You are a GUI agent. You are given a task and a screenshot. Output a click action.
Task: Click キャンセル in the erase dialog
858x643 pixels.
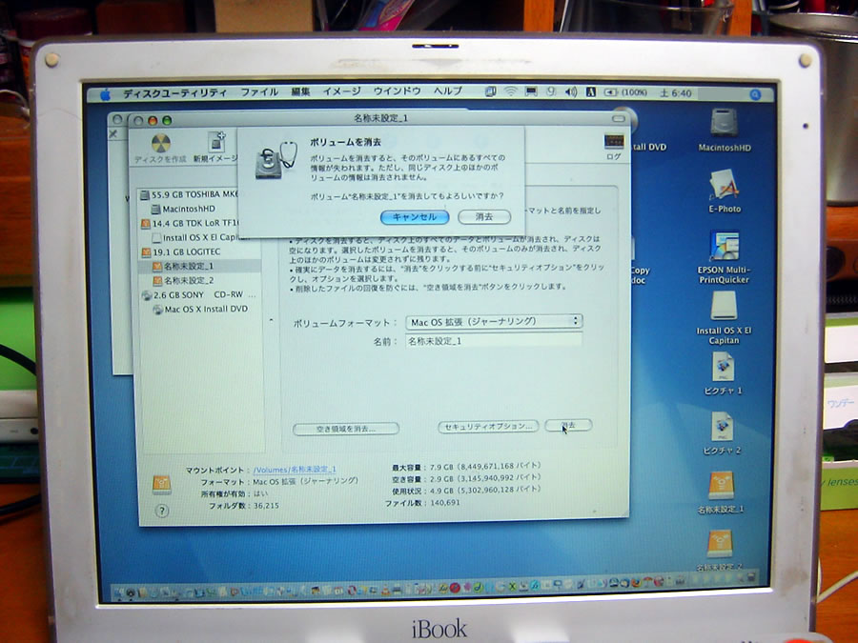click(415, 217)
